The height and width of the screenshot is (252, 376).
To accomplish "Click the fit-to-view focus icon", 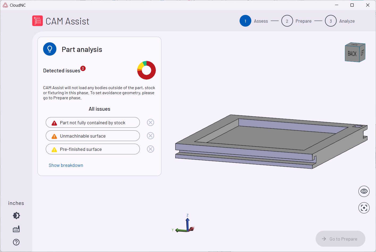I will click(x=364, y=208).
